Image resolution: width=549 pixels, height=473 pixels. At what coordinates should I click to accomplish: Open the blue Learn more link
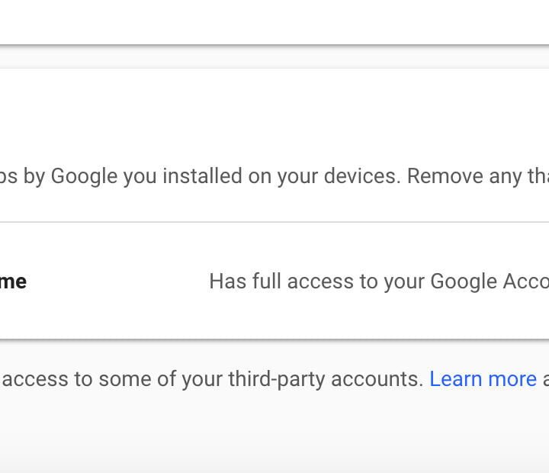coord(483,379)
